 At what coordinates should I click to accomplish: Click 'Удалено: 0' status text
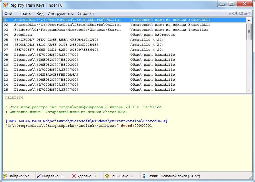coord(86,176)
